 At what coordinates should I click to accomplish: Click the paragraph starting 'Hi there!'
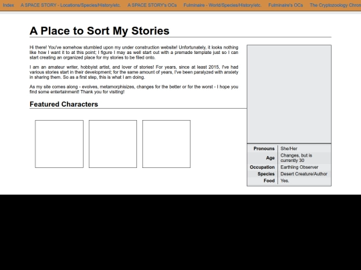click(134, 53)
